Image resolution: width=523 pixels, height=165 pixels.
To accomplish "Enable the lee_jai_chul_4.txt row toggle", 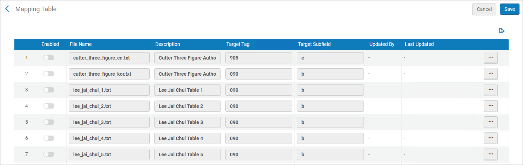I will point(49,138).
